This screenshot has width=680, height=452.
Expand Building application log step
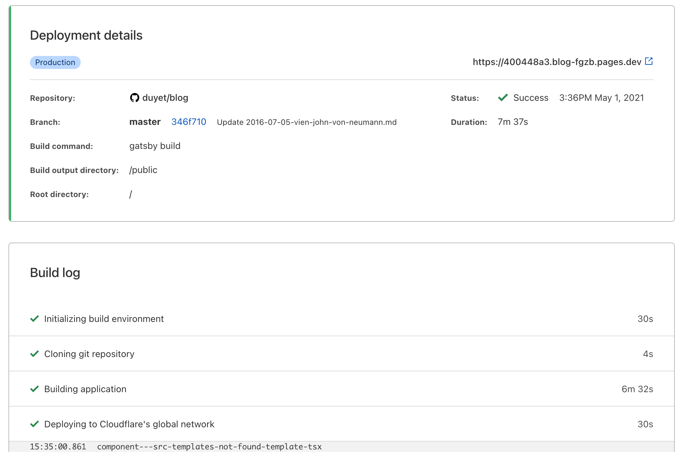pyautogui.click(x=85, y=389)
